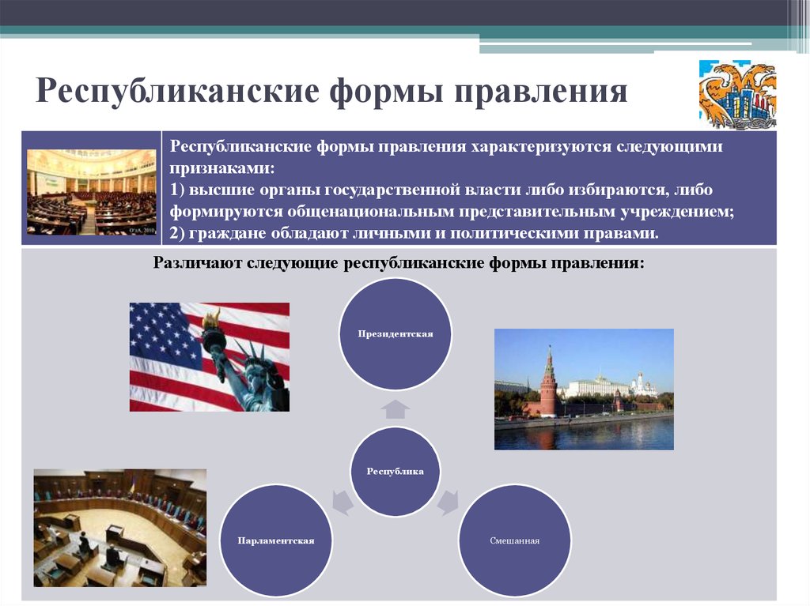Click the "Смешанная" circle
Image resolution: width=810 pixels, height=606 pixels.
514,540
